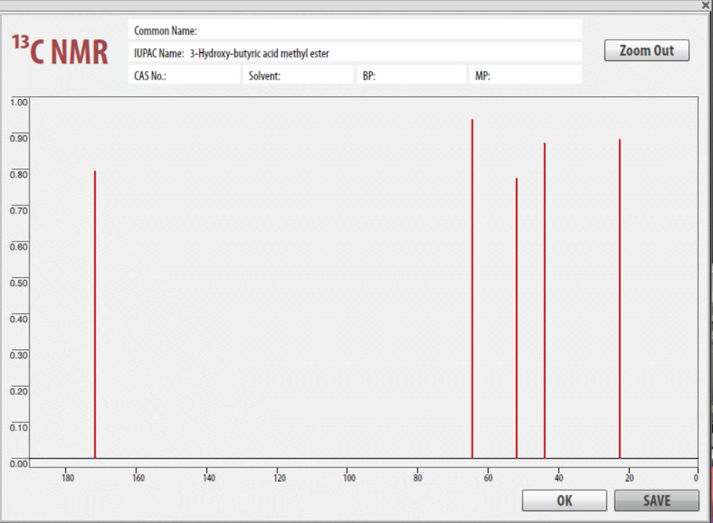Select the IUPAC Name field
Screen dimensions: 713x523
pyautogui.click(x=355, y=53)
